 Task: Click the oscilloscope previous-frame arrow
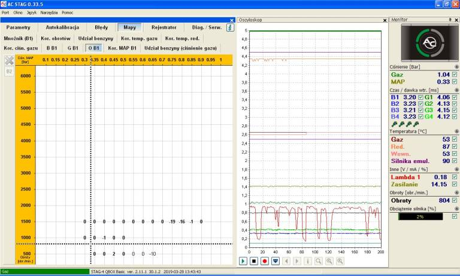[286, 261]
